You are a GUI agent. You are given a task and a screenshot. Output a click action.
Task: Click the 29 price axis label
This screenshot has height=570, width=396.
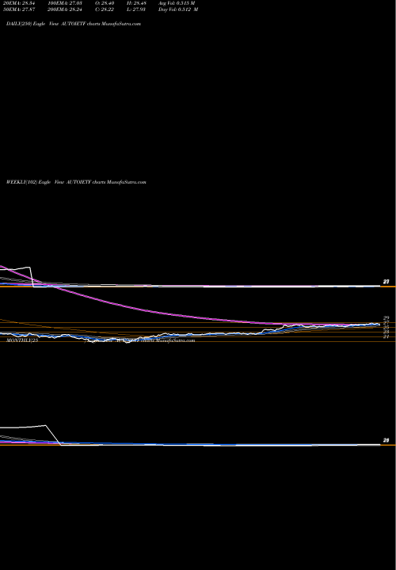[x=386, y=317]
